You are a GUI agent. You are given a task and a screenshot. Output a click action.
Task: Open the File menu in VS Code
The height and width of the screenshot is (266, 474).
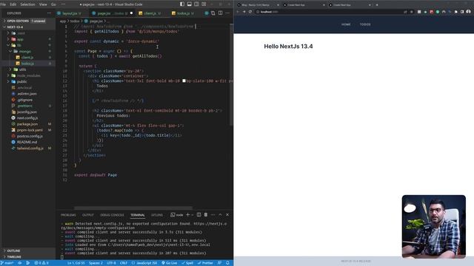(3, 4)
